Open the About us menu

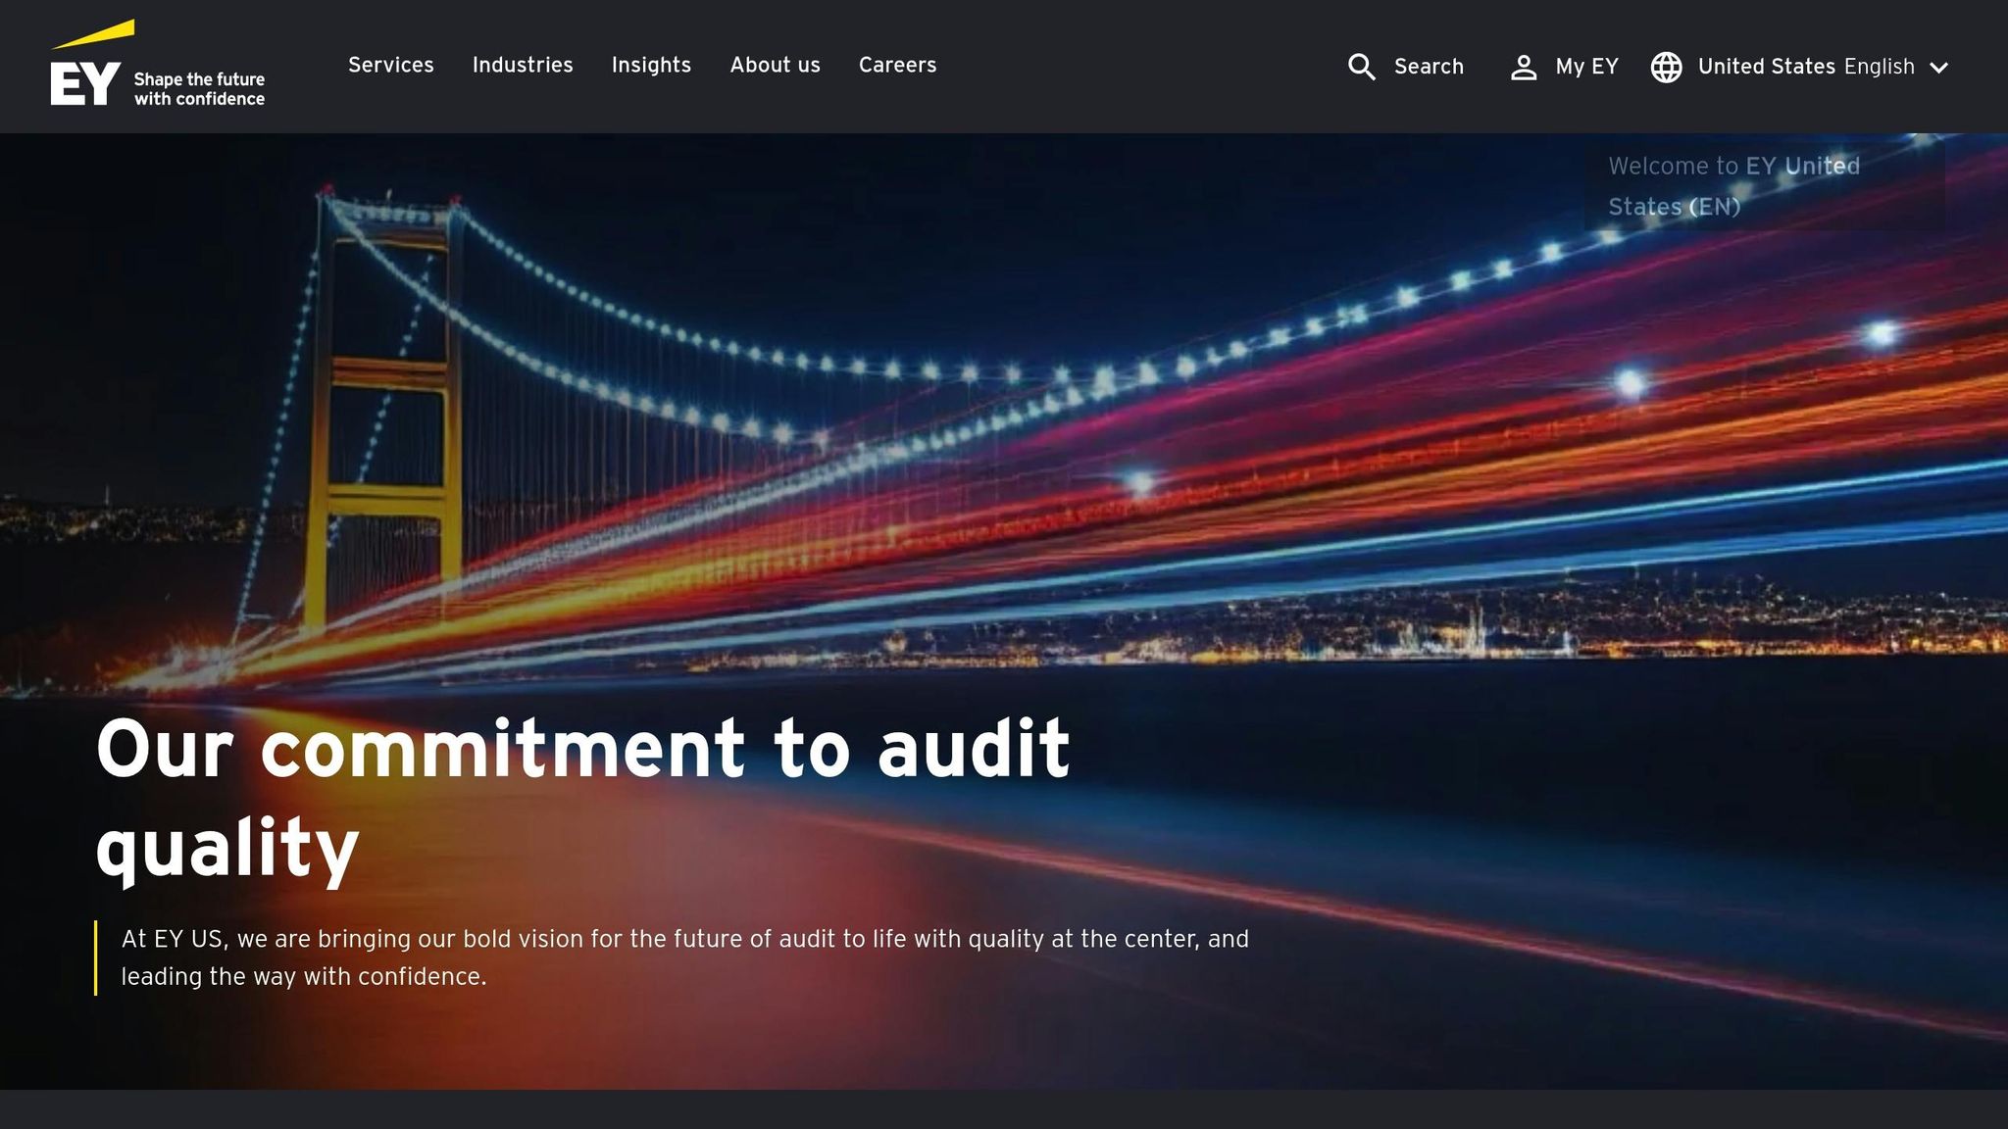pos(775,65)
